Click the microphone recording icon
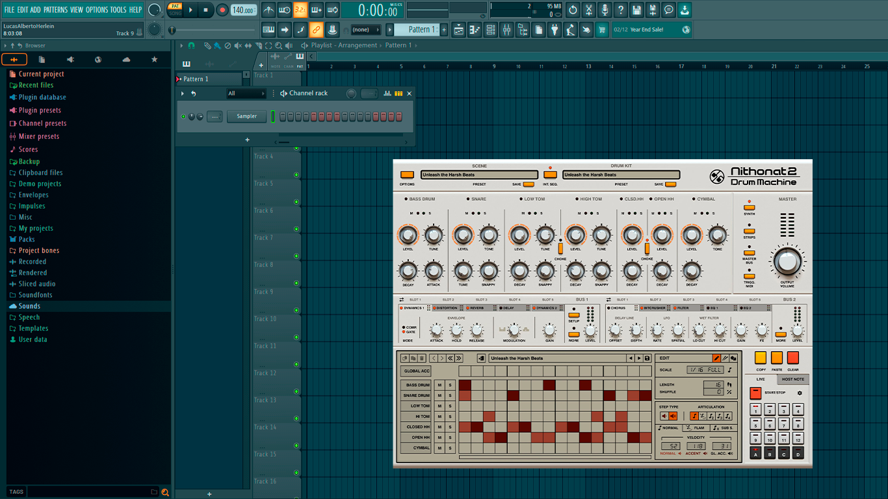This screenshot has width=888, height=499. [605, 10]
